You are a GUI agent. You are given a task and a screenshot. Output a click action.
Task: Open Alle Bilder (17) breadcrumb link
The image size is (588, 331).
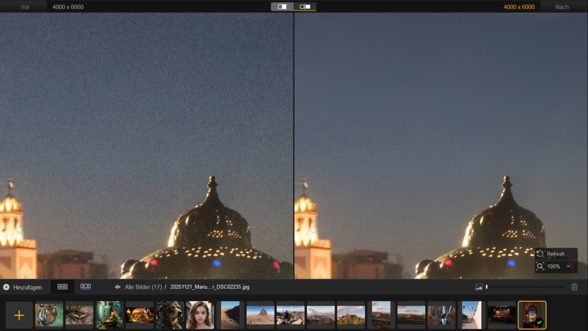coord(143,287)
